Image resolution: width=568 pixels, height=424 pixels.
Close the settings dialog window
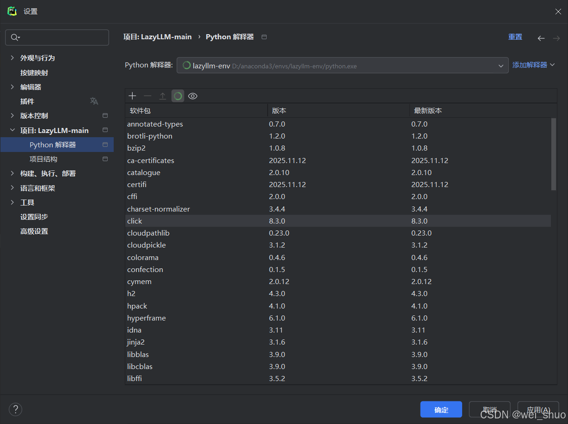point(558,12)
